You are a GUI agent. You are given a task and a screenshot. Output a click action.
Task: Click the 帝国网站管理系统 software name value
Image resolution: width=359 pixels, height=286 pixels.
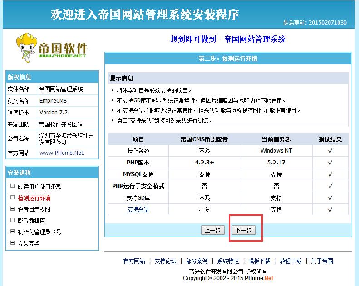61,89
